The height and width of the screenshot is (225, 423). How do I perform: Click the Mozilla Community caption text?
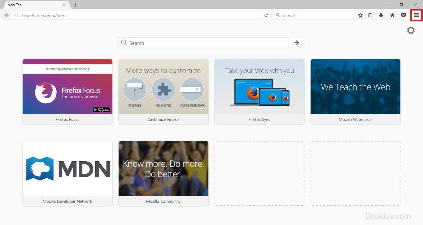click(164, 201)
